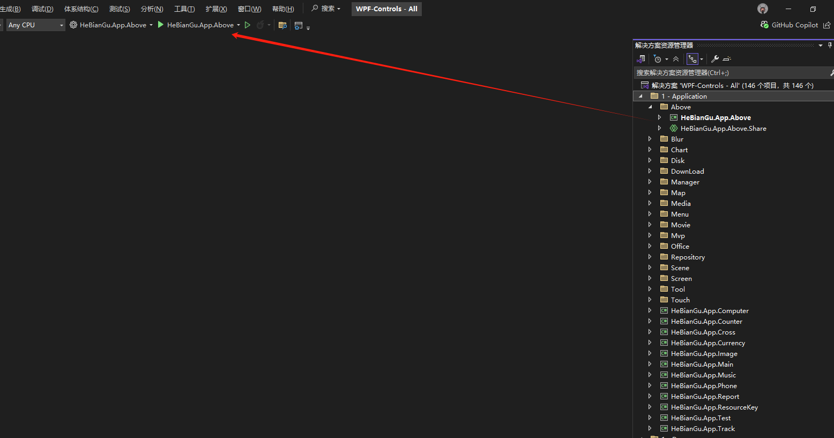
Task: Select the Movie folder
Action: tap(681, 225)
